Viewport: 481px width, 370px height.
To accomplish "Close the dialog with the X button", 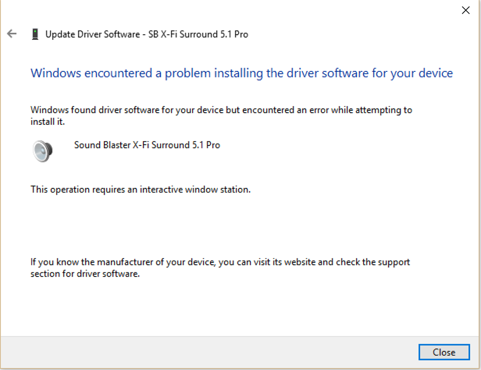I will pyautogui.click(x=465, y=10).
